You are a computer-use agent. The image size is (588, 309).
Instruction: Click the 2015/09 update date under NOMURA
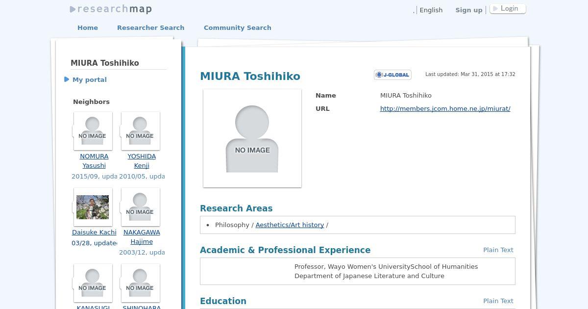(94, 176)
